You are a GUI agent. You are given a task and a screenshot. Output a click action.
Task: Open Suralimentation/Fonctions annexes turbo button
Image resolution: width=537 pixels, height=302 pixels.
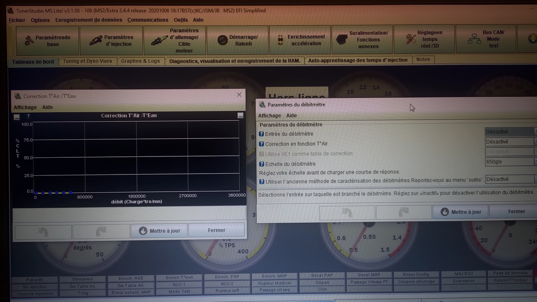(362, 39)
